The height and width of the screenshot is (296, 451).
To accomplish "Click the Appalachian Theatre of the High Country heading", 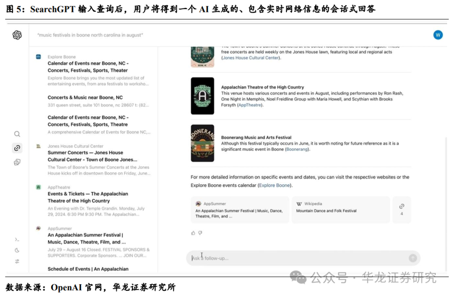I will tap(262, 87).
